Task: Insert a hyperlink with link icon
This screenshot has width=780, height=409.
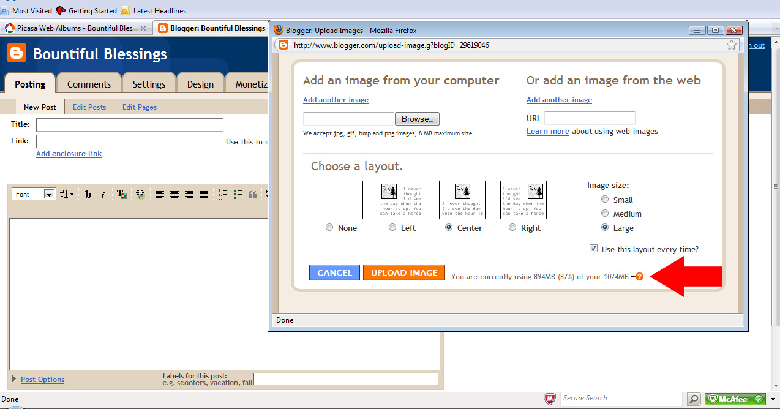Action: [140, 194]
